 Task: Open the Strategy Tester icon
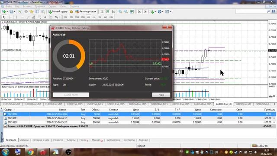point(43,12)
